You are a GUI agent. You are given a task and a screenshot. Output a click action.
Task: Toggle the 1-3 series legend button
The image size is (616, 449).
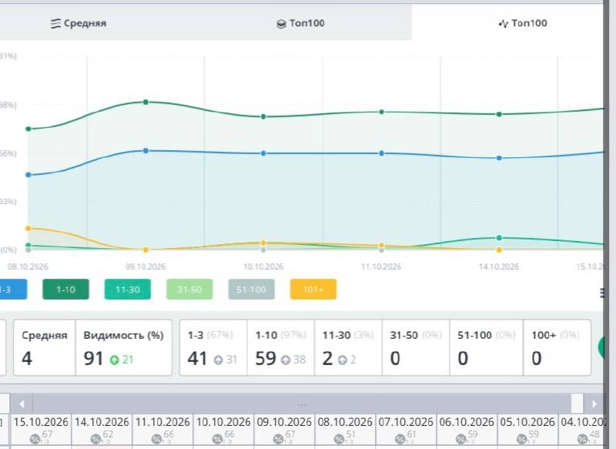[x=12, y=290]
